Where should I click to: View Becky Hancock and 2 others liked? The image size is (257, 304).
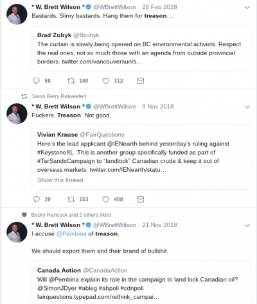coord(71,215)
